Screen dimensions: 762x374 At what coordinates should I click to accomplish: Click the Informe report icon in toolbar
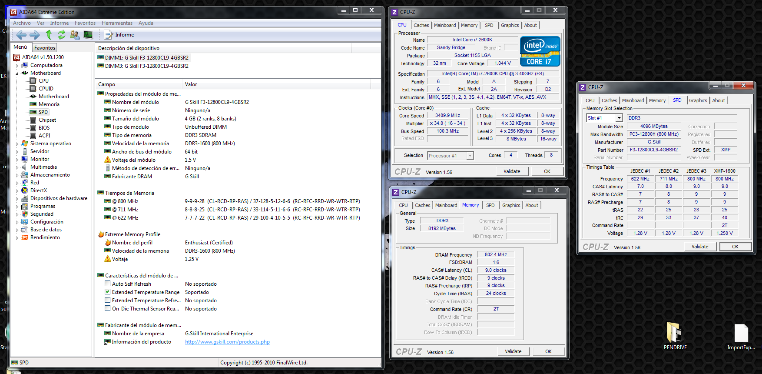[108, 35]
